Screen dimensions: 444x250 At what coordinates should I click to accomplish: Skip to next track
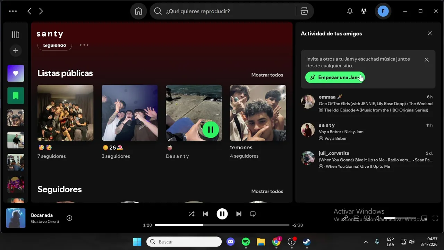[239, 214]
